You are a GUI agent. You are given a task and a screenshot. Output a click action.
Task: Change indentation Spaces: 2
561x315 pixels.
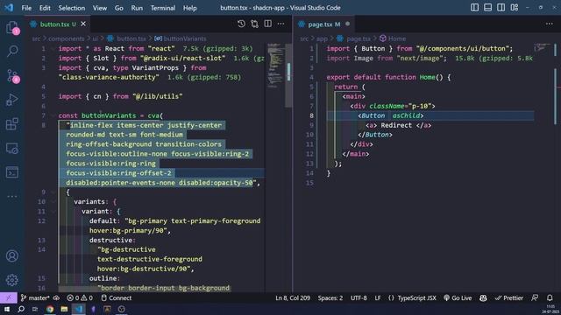point(330,297)
